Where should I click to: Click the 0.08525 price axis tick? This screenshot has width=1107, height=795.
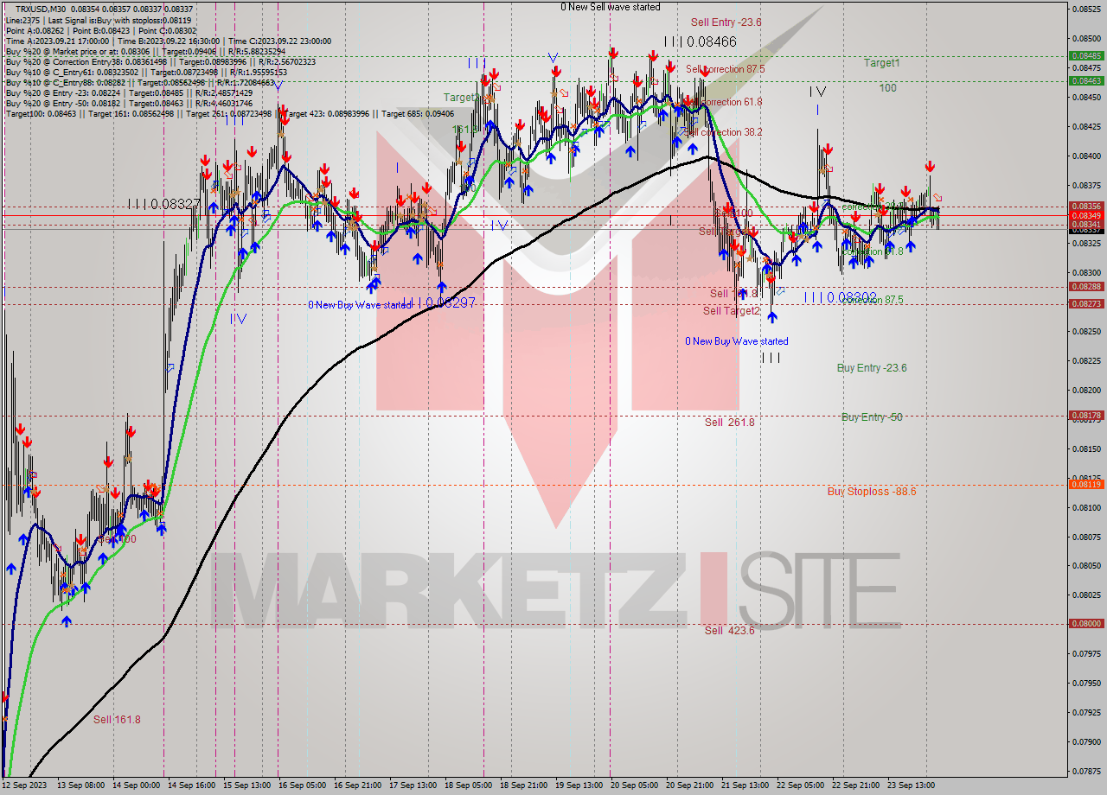coord(1086,10)
